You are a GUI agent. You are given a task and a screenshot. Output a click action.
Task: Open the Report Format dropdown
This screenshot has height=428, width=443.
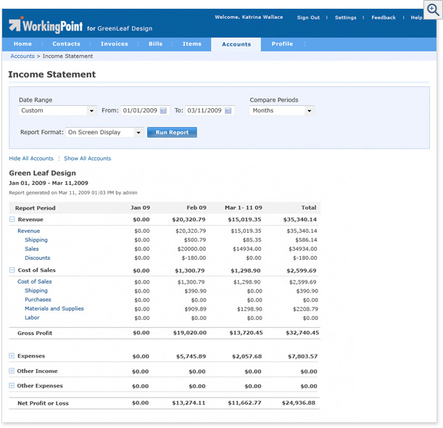[x=104, y=132]
